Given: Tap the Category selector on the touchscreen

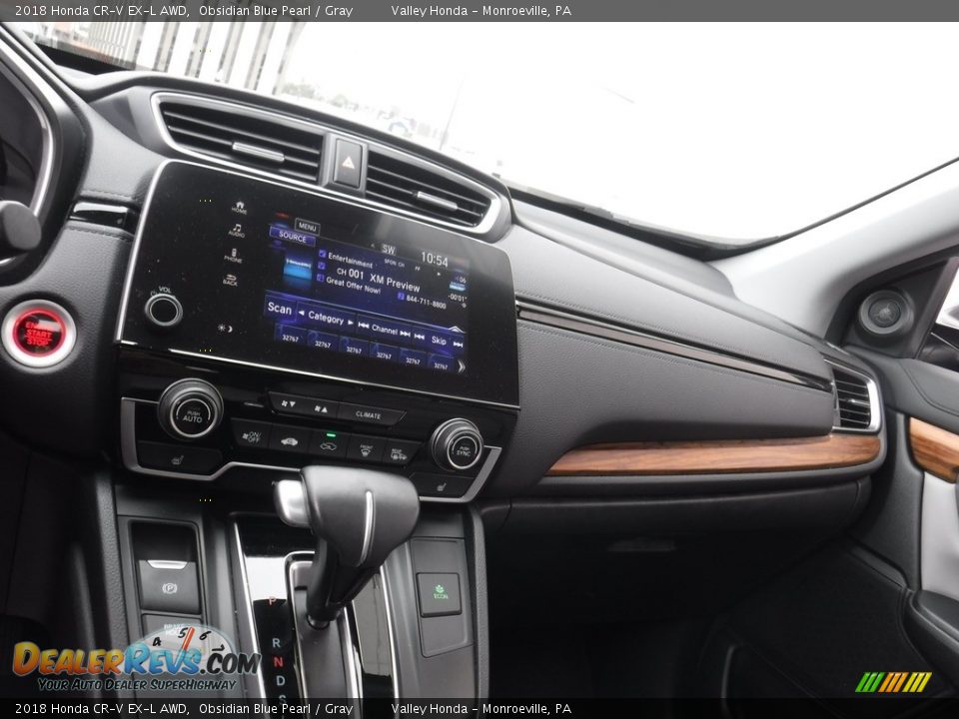Looking at the screenshot, I should point(326,319).
